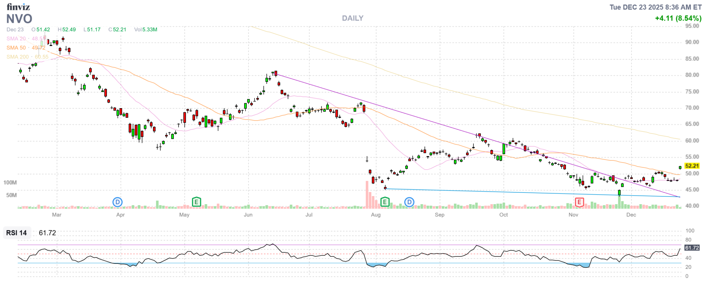Click the Tue DEC 23 2025 timestamp
The image size is (708, 284).
click(655, 7)
